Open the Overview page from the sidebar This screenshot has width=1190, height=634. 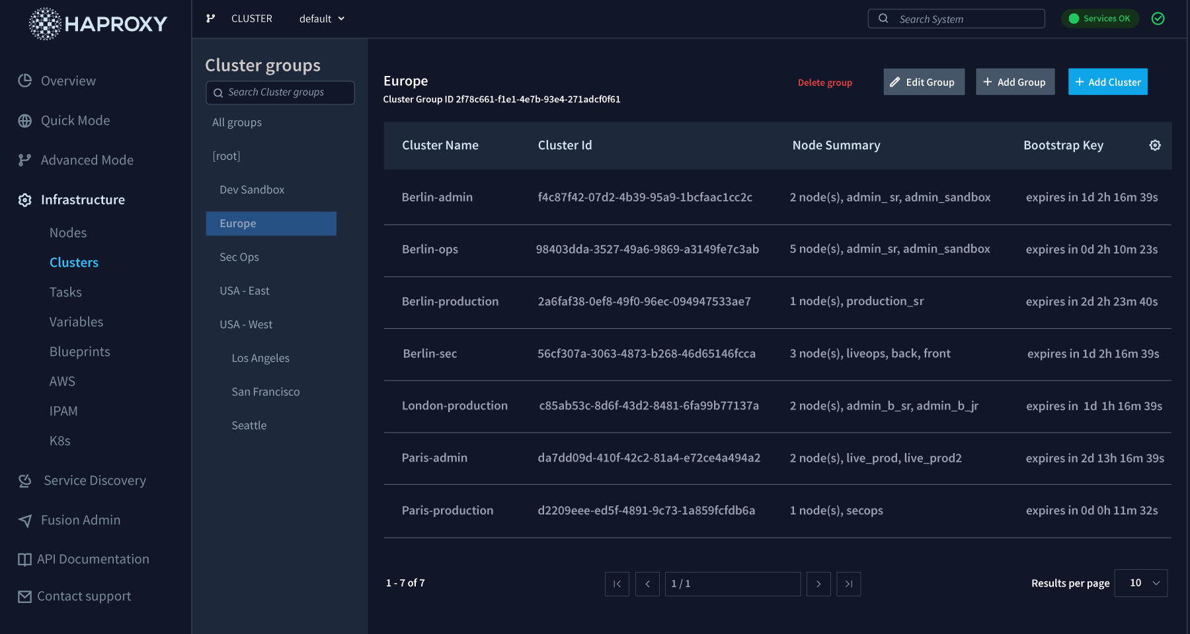click(x=67, y=81)
